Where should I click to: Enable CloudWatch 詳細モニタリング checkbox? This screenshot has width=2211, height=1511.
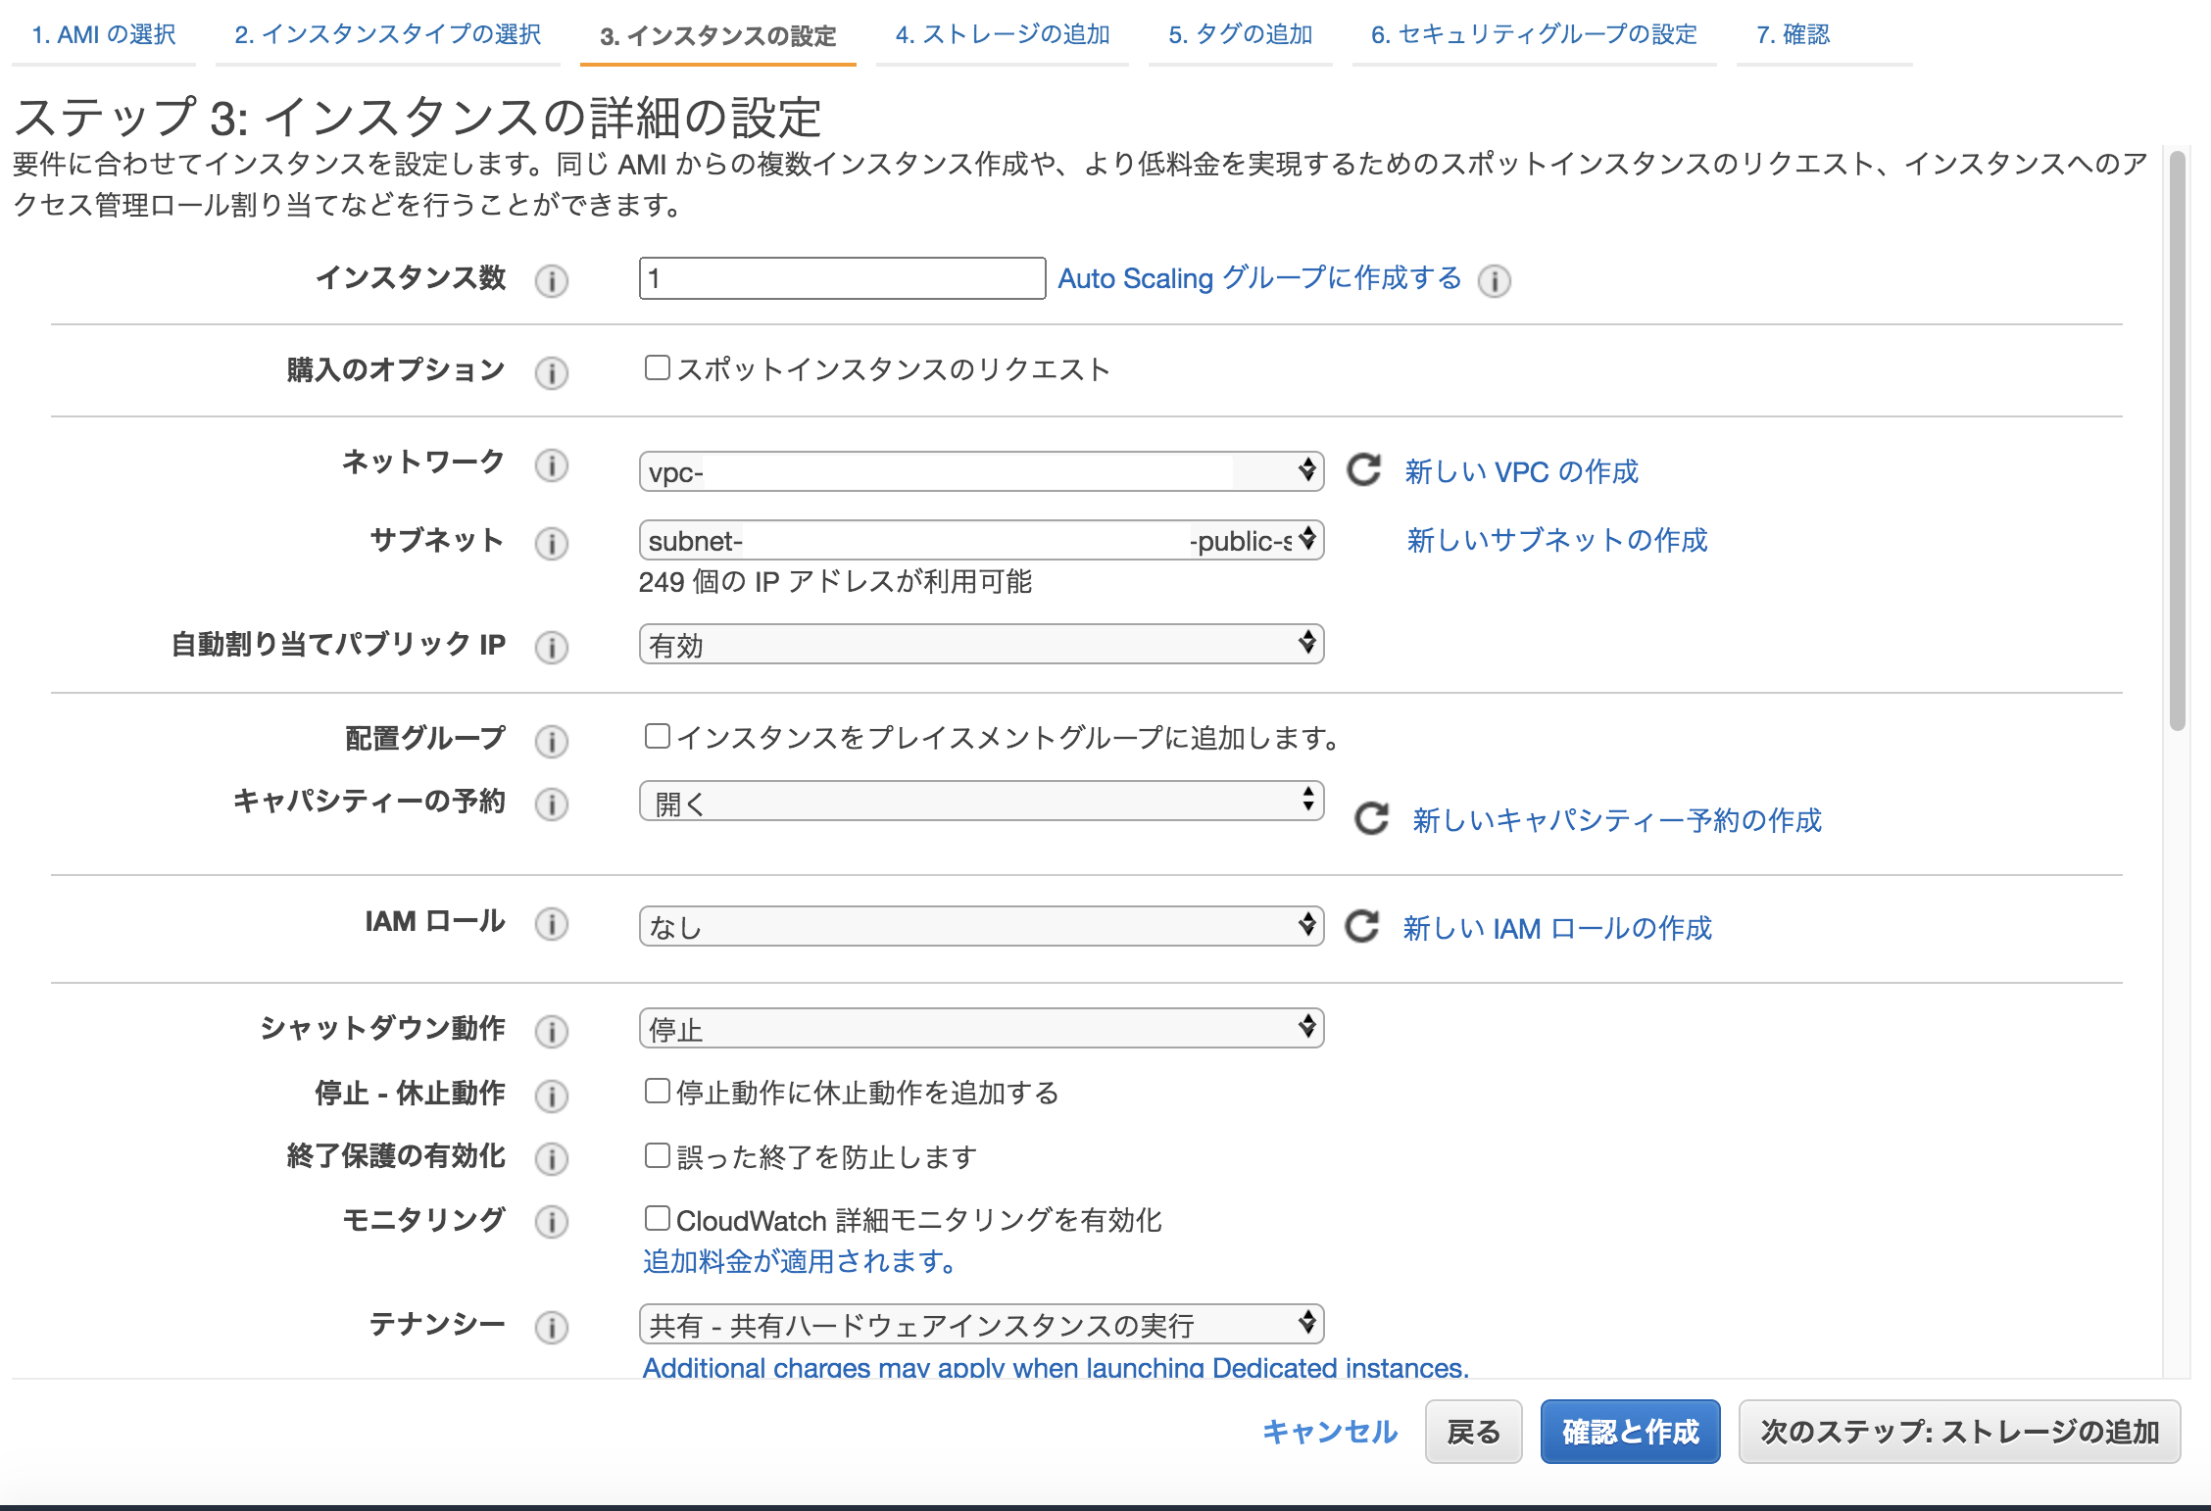(x=657, y=1218)
